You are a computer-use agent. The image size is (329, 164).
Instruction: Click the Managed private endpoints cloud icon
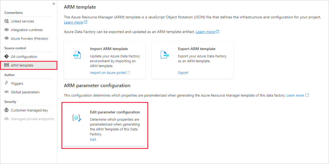pyautogui.click(x=7, y=119)
